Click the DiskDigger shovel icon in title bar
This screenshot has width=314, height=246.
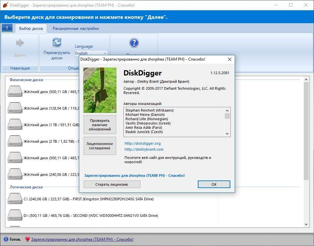click(x=5, y=5)
